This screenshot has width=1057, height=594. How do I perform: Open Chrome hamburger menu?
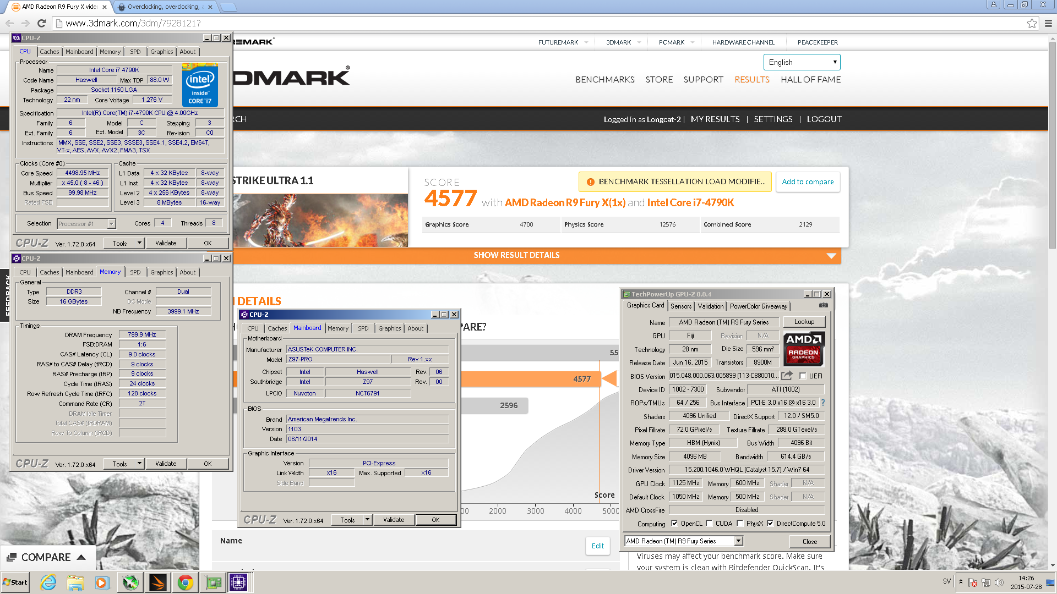click(x=1048, y=23)
